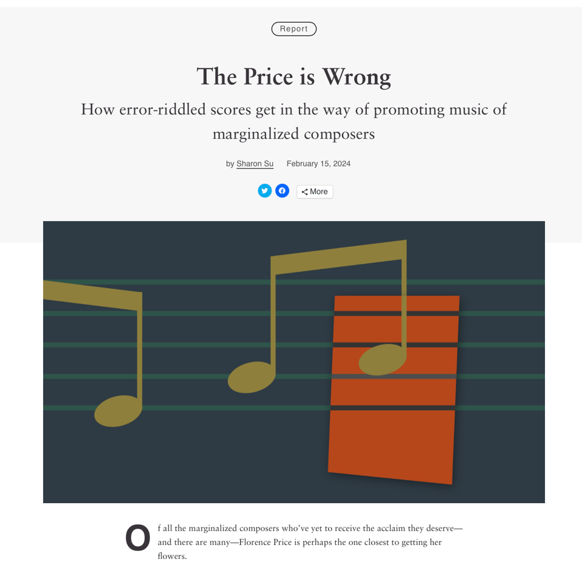Click the share glyph inside More button
This screenshot has height=565, width=582.
(x=304, y=192)
